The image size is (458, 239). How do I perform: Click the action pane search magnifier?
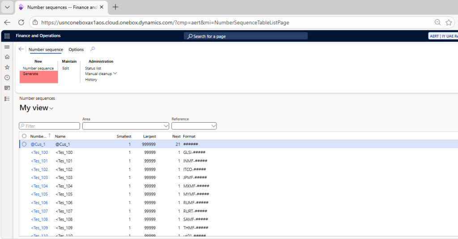(93, 49)
